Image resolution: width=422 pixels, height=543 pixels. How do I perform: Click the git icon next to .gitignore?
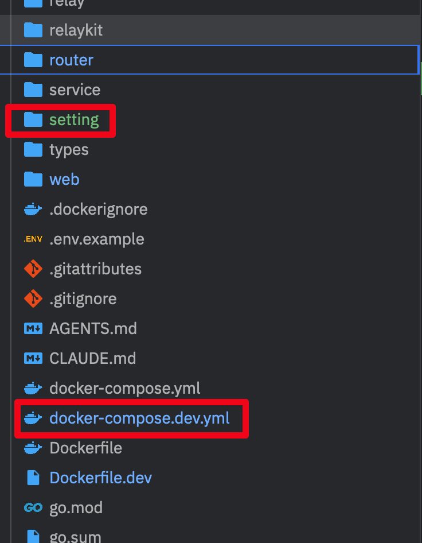(x=33, y=298)
